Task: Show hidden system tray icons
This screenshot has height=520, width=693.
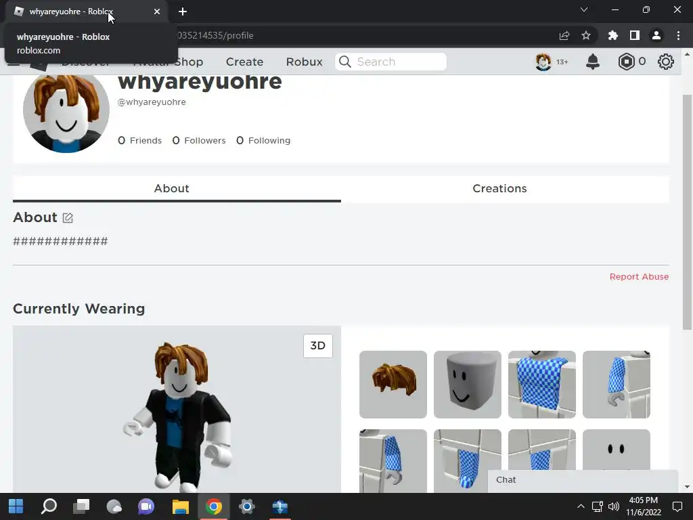Action: 581,506
